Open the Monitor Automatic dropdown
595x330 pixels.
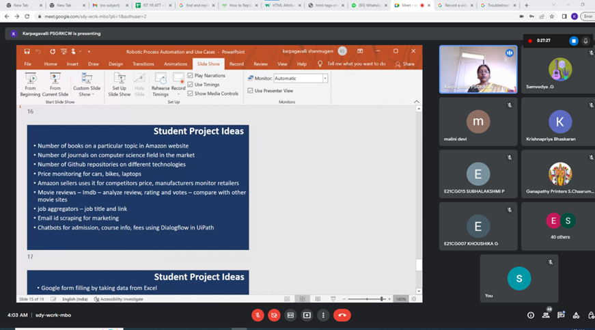(x=325, y=79)
